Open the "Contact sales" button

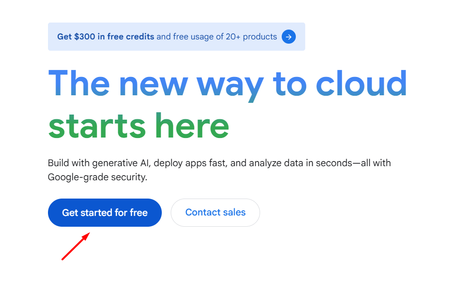[215, 213]
